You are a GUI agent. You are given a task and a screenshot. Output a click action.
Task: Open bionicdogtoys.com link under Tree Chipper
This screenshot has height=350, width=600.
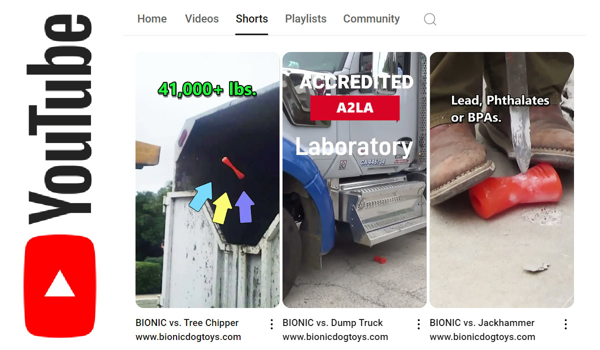(188, 337)
